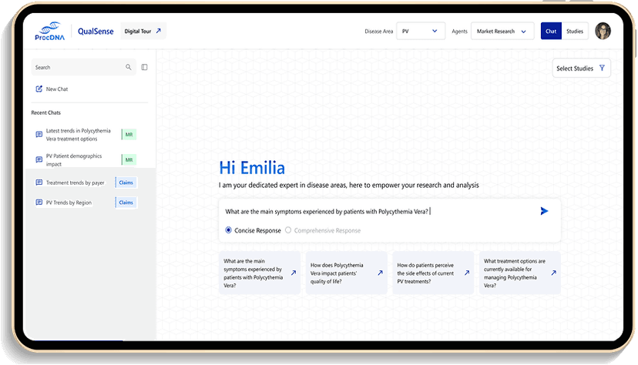Click the Recent Chats heading
Viewport: 638px width, 365px height.
(x=46, y=112)
